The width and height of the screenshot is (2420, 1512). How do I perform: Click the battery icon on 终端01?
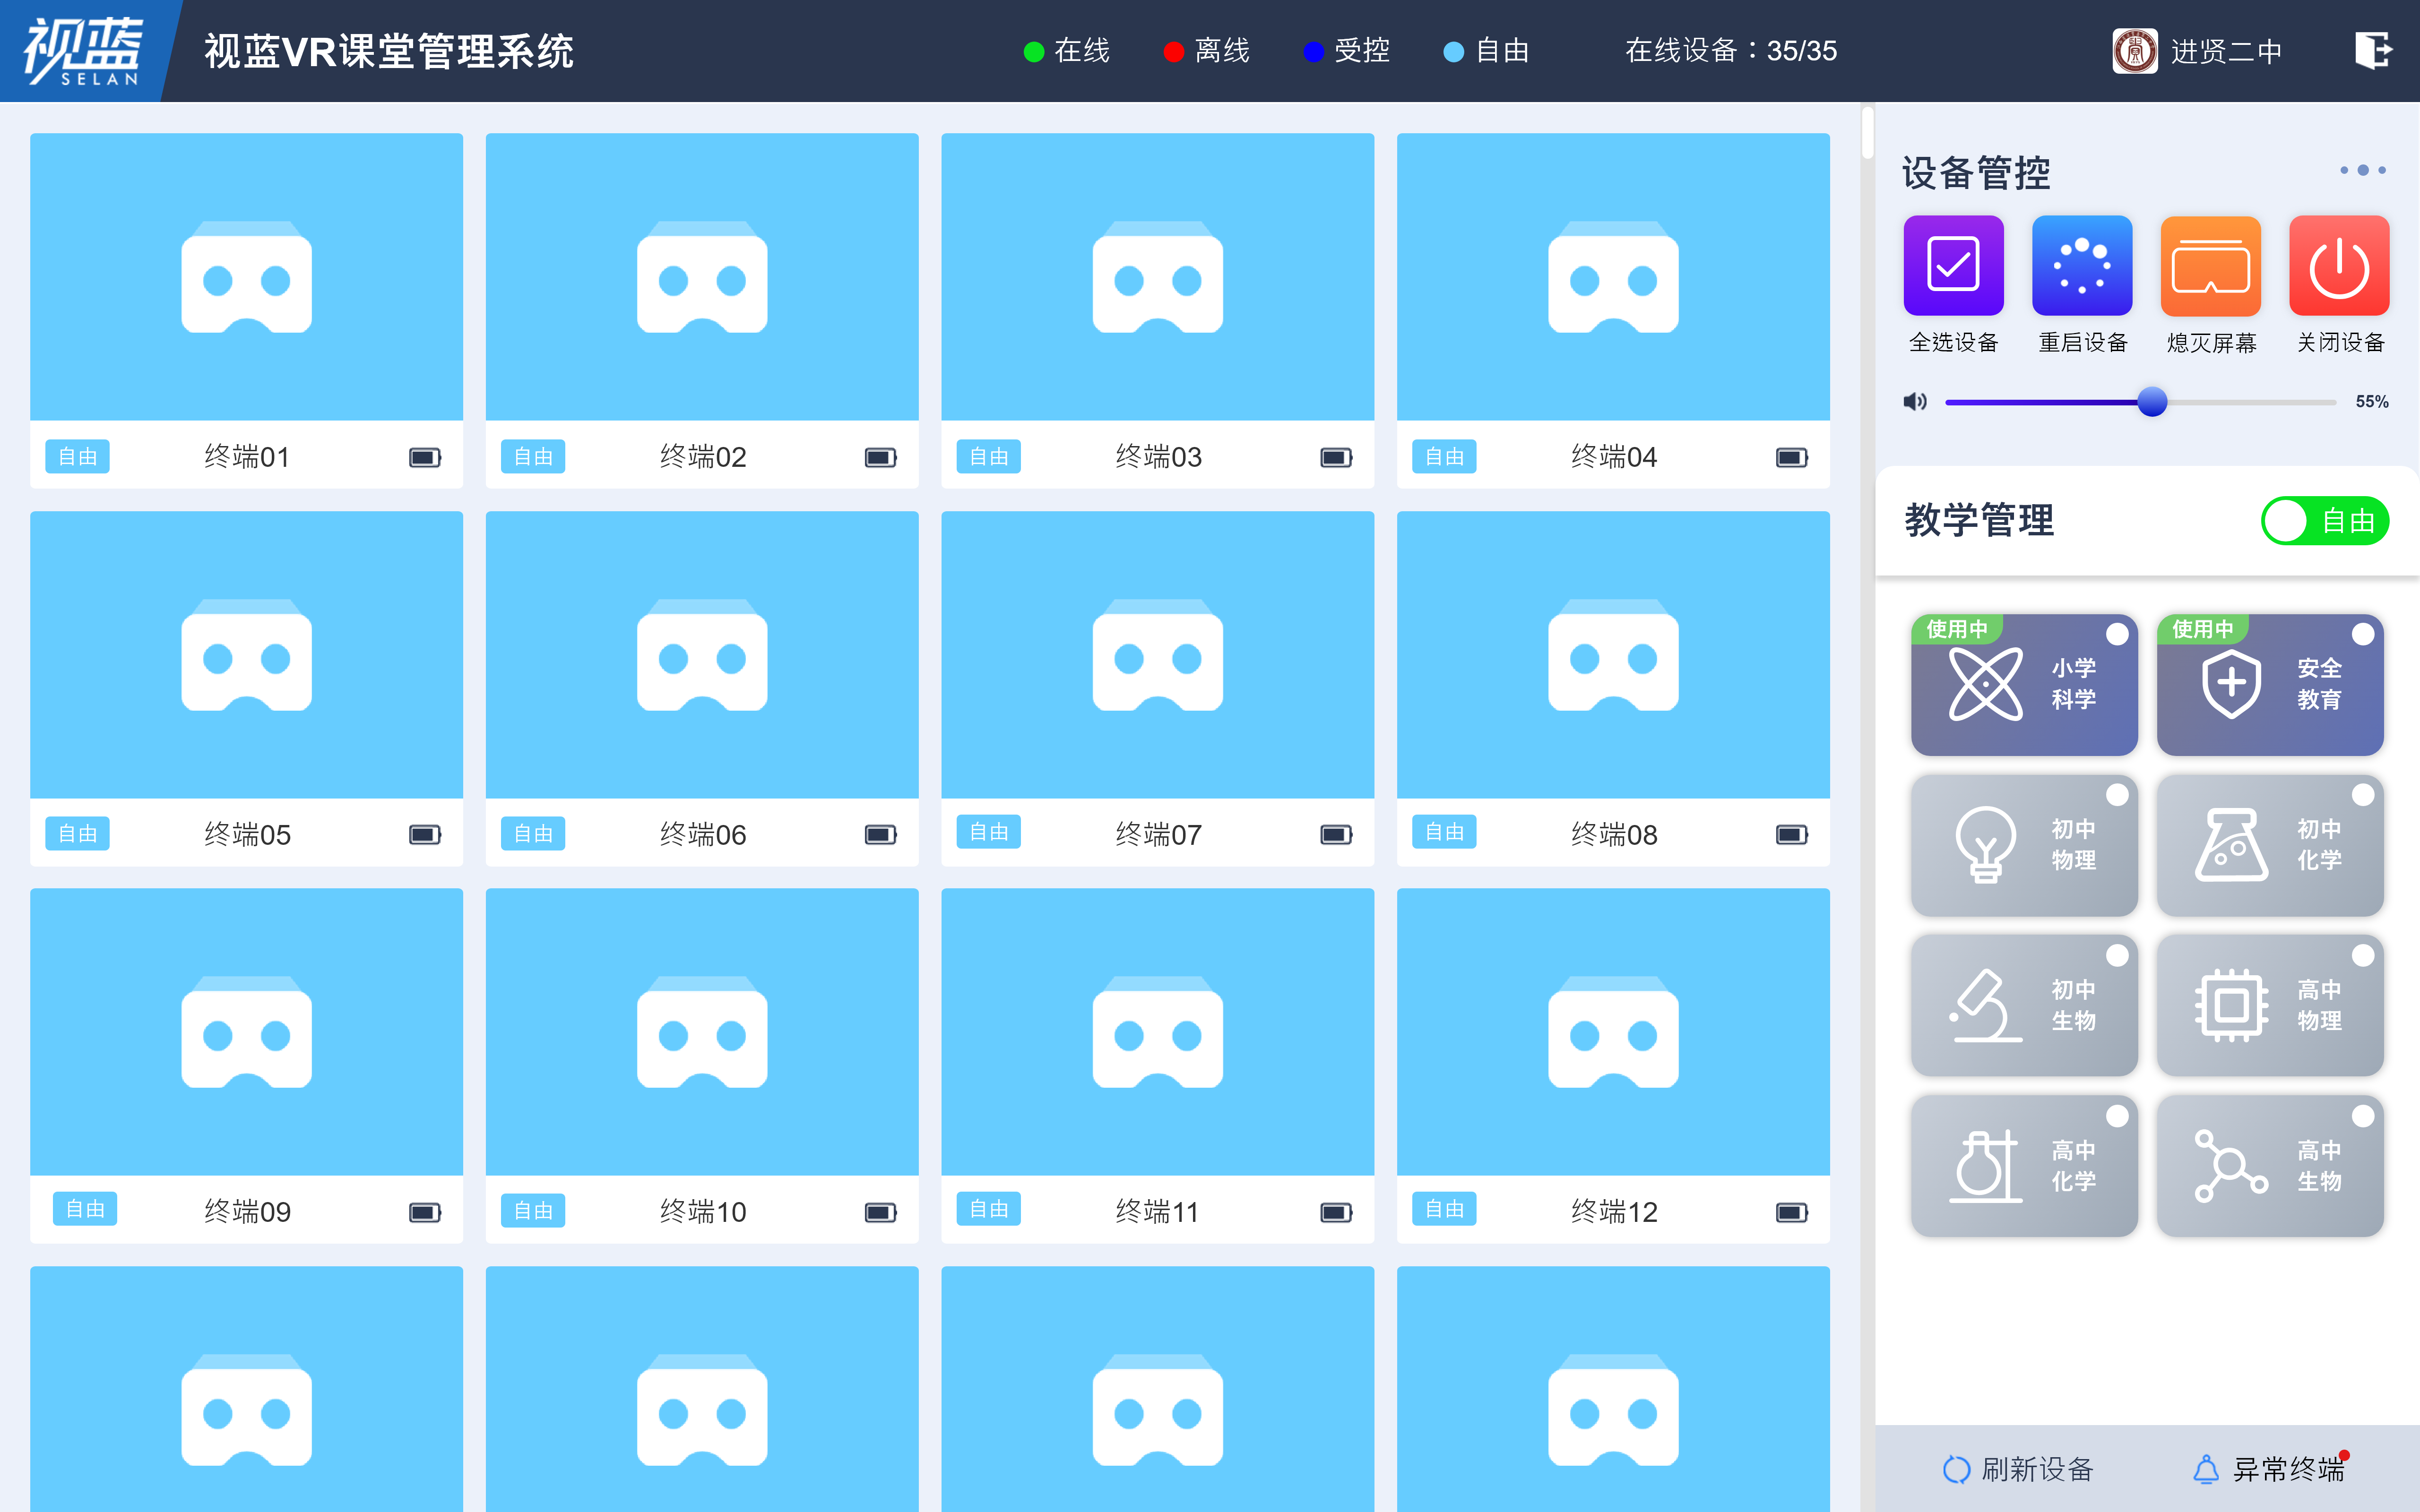click(x=425, y=457)
